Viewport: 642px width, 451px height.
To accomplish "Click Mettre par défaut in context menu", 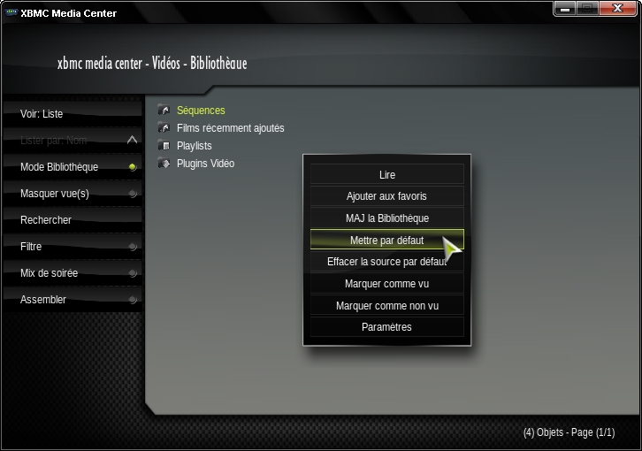I will click(386, 241).
